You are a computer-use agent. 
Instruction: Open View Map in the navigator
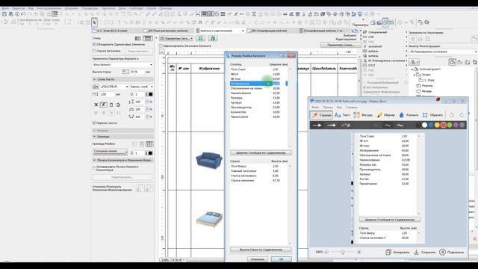(x=460, y=62)
